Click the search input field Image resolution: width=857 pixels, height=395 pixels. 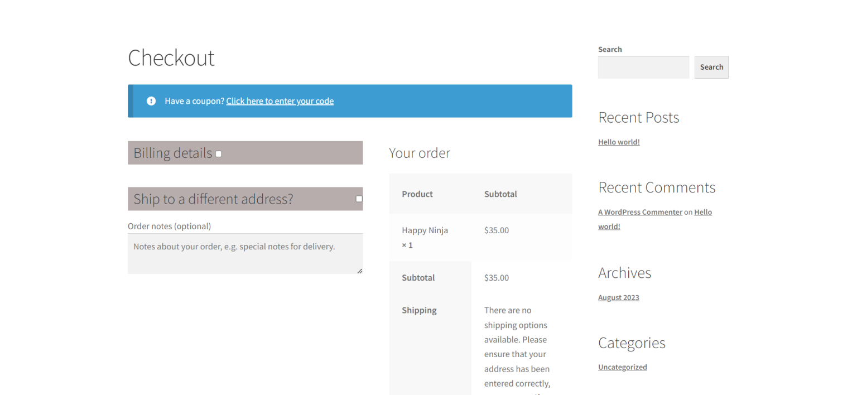(x=643, y=67)
